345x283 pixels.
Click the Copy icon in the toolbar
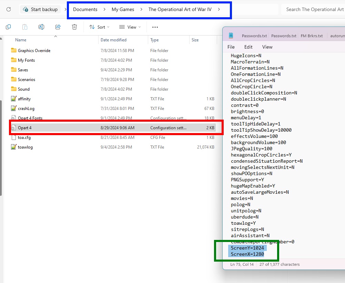click(8, 27)
